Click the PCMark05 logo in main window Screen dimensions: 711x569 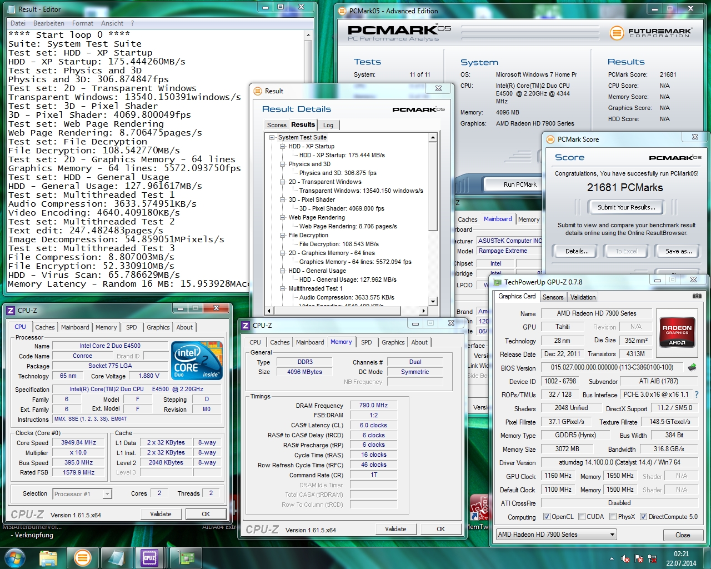[x=399, y=33]
